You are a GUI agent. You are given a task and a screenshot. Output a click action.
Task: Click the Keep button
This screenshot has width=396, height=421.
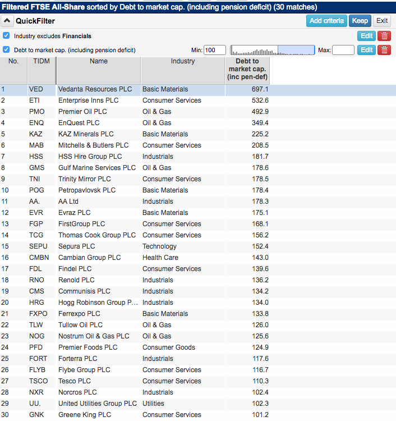point(360,21)
